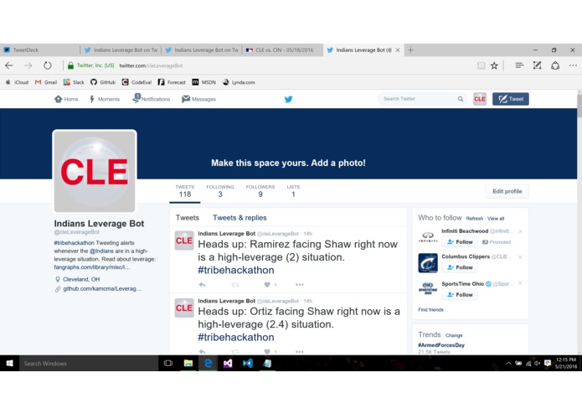This screenshot has height=414, width=582.
Task: Open Visual Studio from the taskbar
Action: click(228, 363)
